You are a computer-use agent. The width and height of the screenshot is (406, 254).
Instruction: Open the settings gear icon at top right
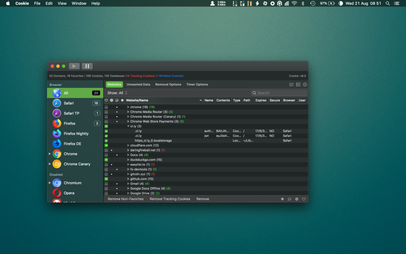click(305, 85)
